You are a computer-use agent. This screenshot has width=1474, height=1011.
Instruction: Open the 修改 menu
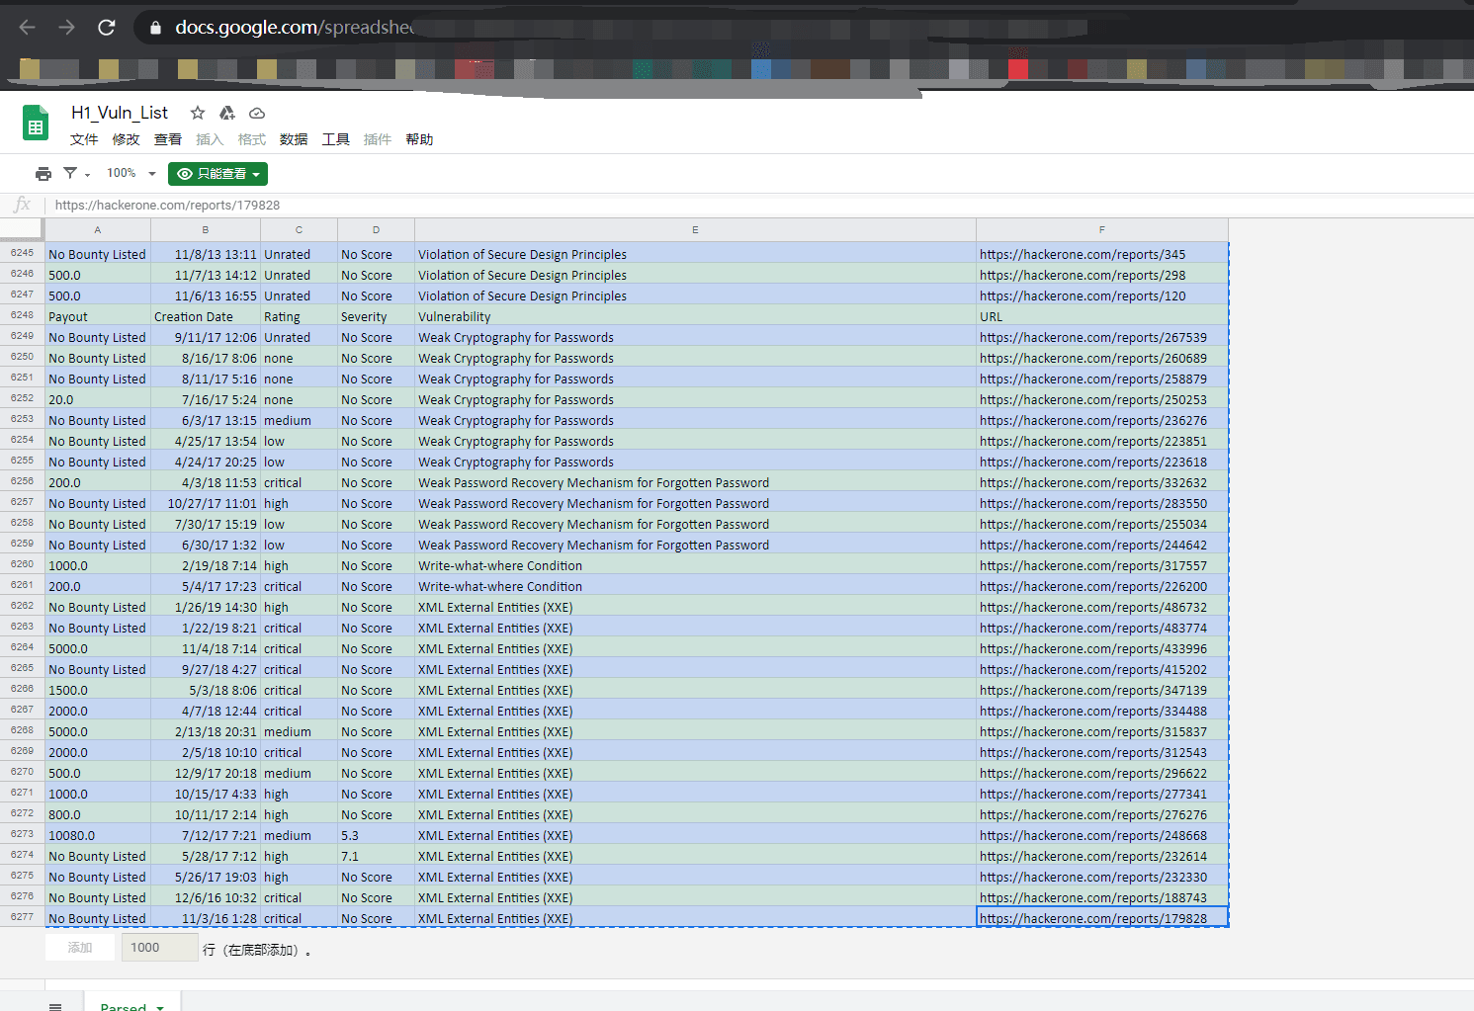pos(126,139)
